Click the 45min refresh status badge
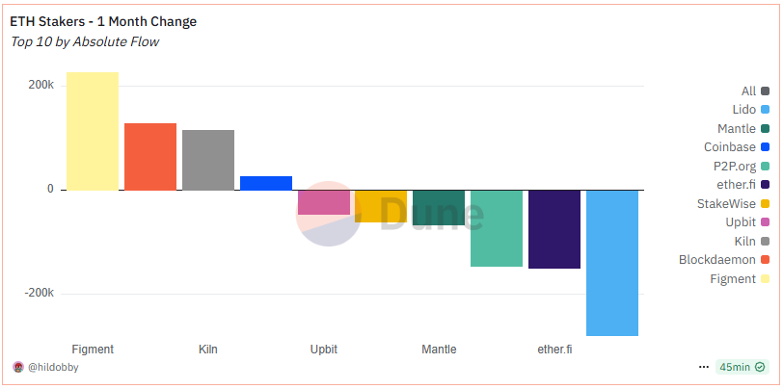Viewport: 783px width, 389px height. [742, 367]
